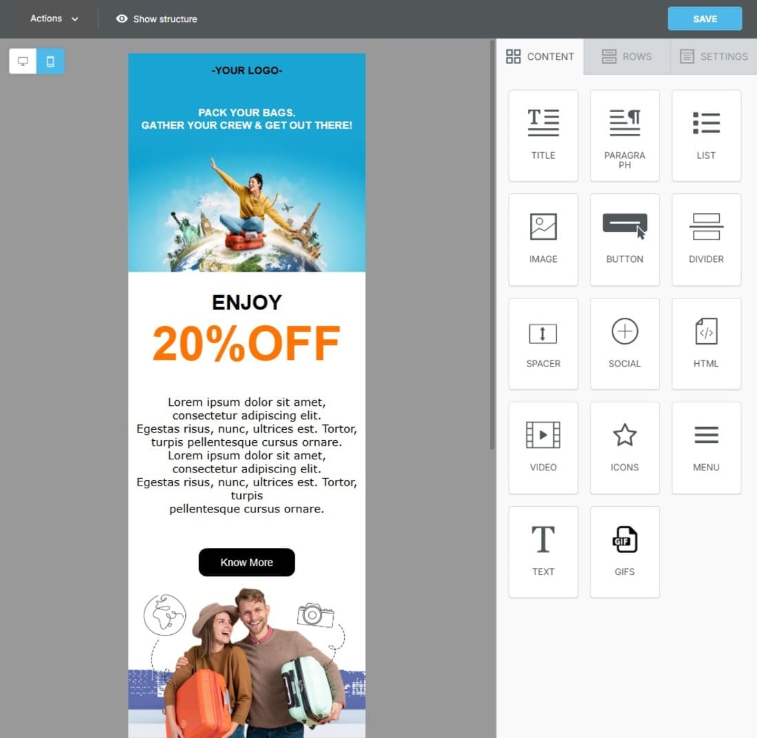Switch to mobile preview mode

(x=50, y=61)
